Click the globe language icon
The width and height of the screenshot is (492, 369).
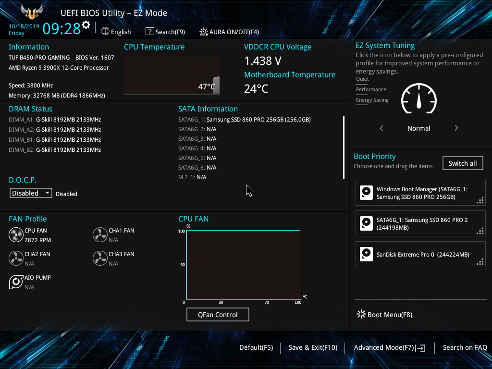click(105, 31)
